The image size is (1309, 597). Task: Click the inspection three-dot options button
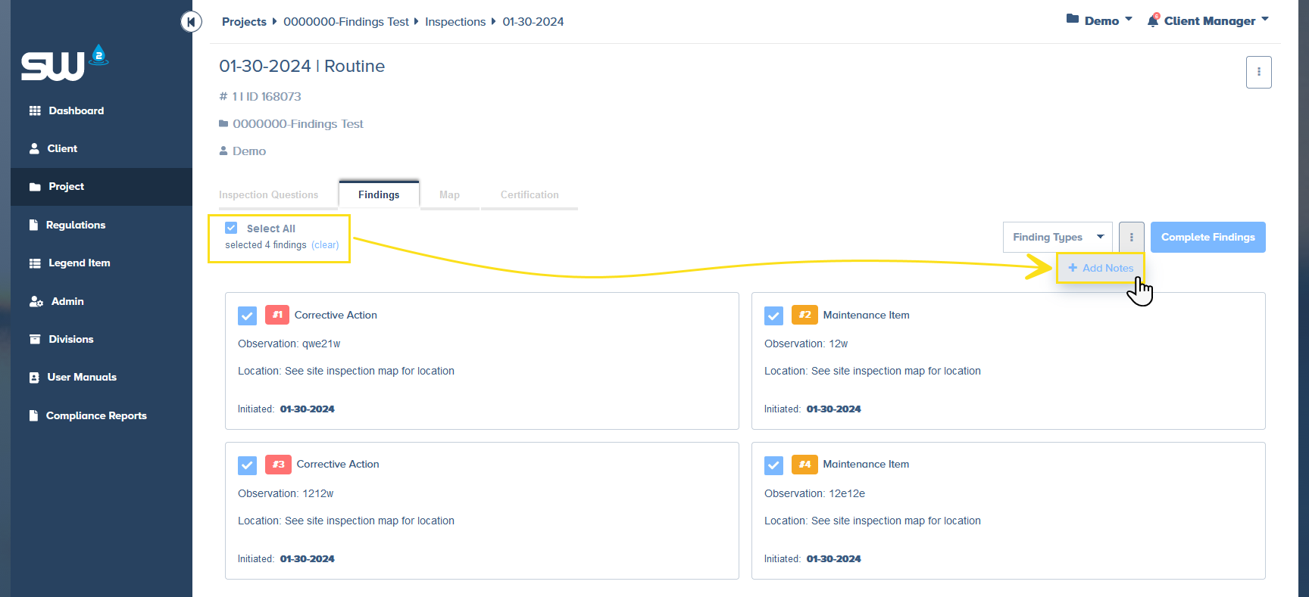pyautogui.click(x=1258, y=73)
